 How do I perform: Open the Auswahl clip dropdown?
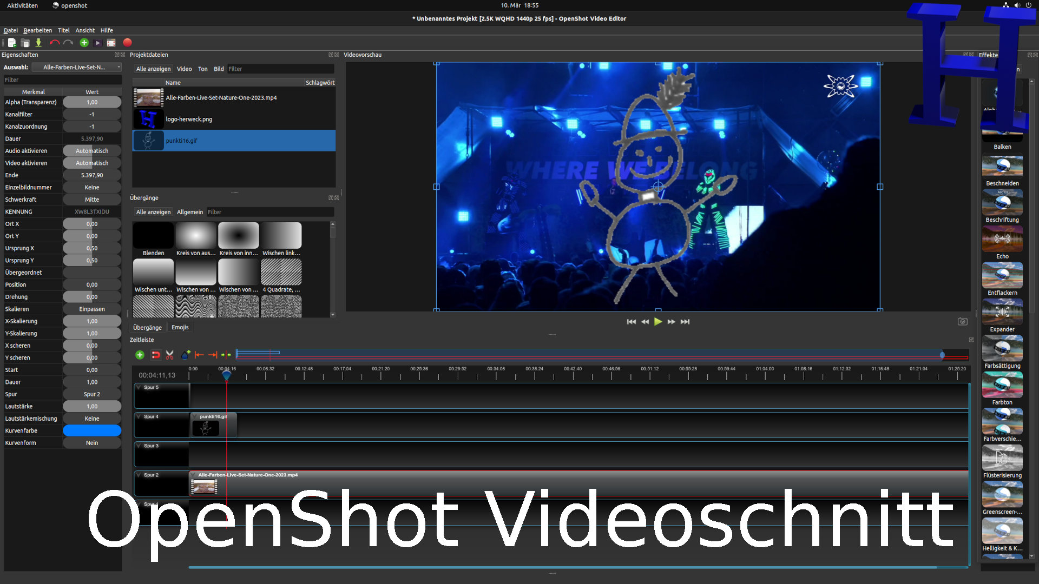(x=76, y=67)
